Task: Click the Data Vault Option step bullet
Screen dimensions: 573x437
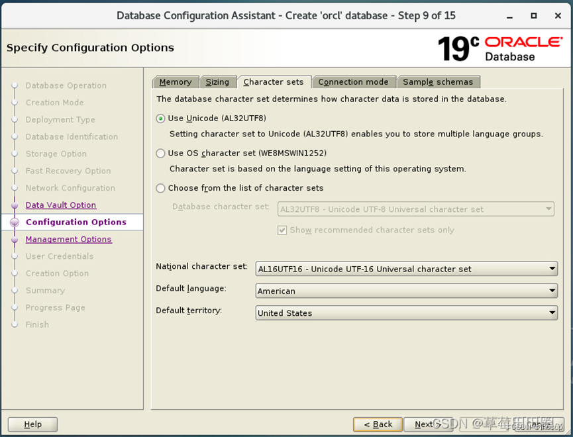Action: coord(15,205)
